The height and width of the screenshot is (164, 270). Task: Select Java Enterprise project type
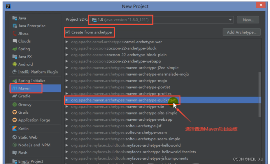[x=35, y=26]
